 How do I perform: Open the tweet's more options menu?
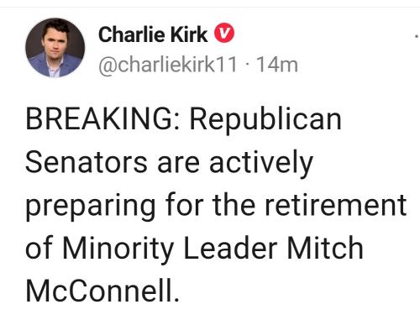tap(417, 36)
